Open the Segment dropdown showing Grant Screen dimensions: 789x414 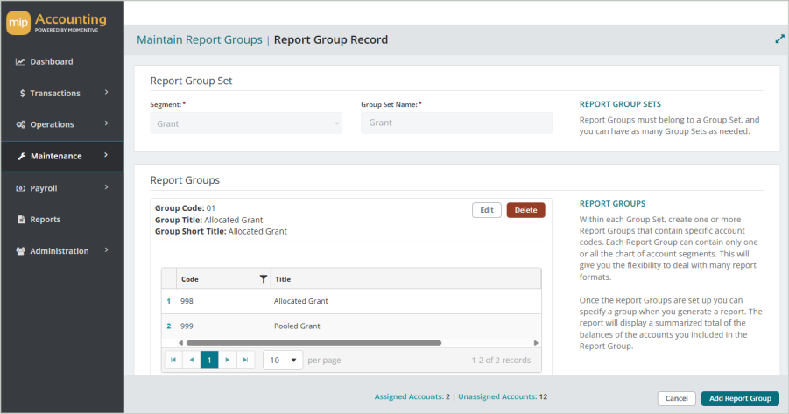[246, 123]
